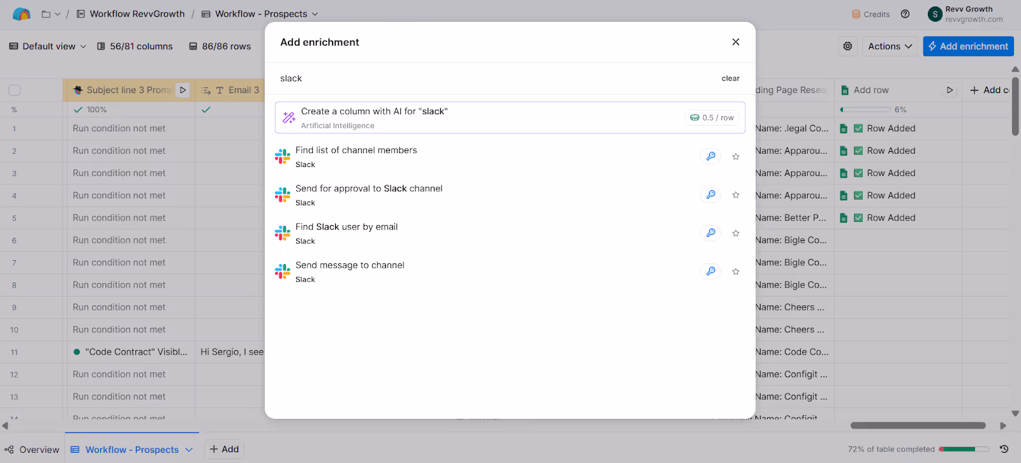Toggle Row Added checkbox in row 1
The width and height of the screenshot is (1021, 463).
click(858, 128)
